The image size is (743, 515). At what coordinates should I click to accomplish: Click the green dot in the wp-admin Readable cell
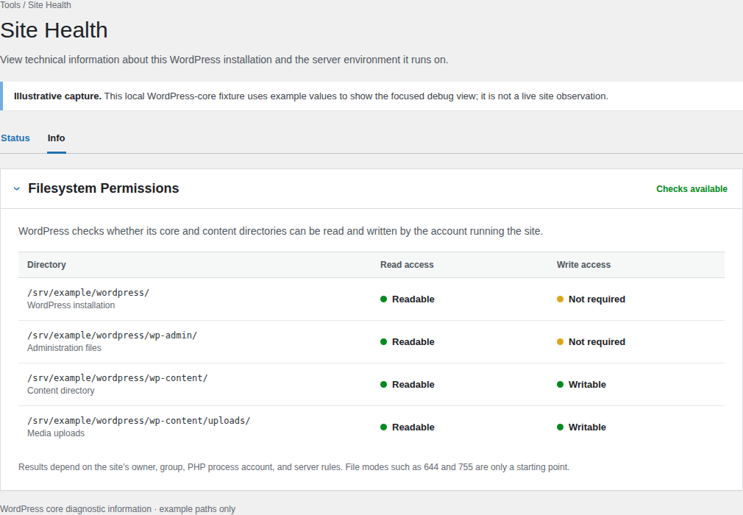tap(384, 341)
